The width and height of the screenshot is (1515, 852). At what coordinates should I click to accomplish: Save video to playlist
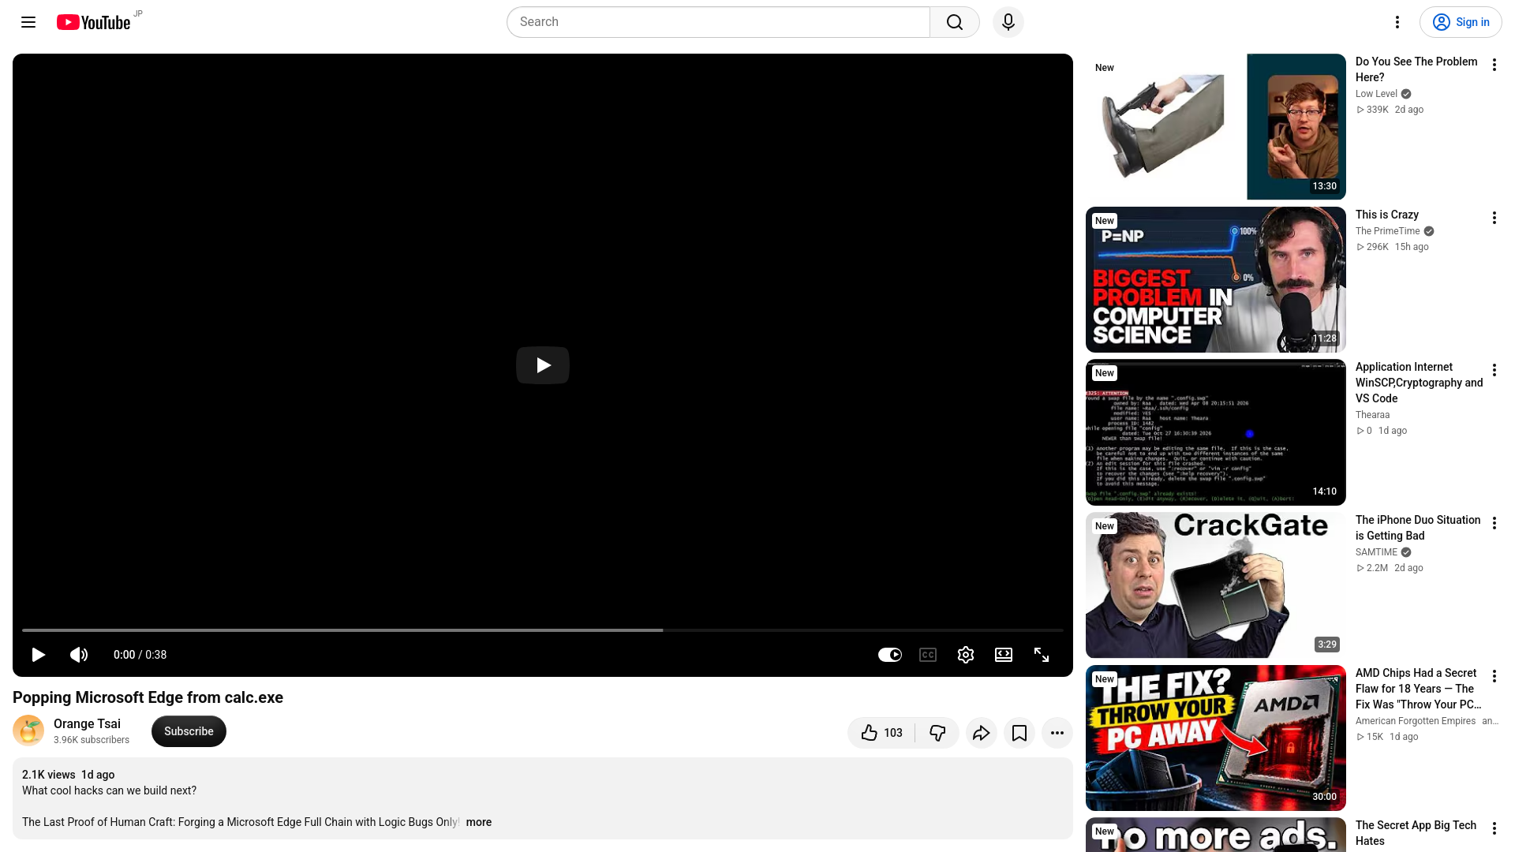pyautogui.click(x=1019, y=733)
